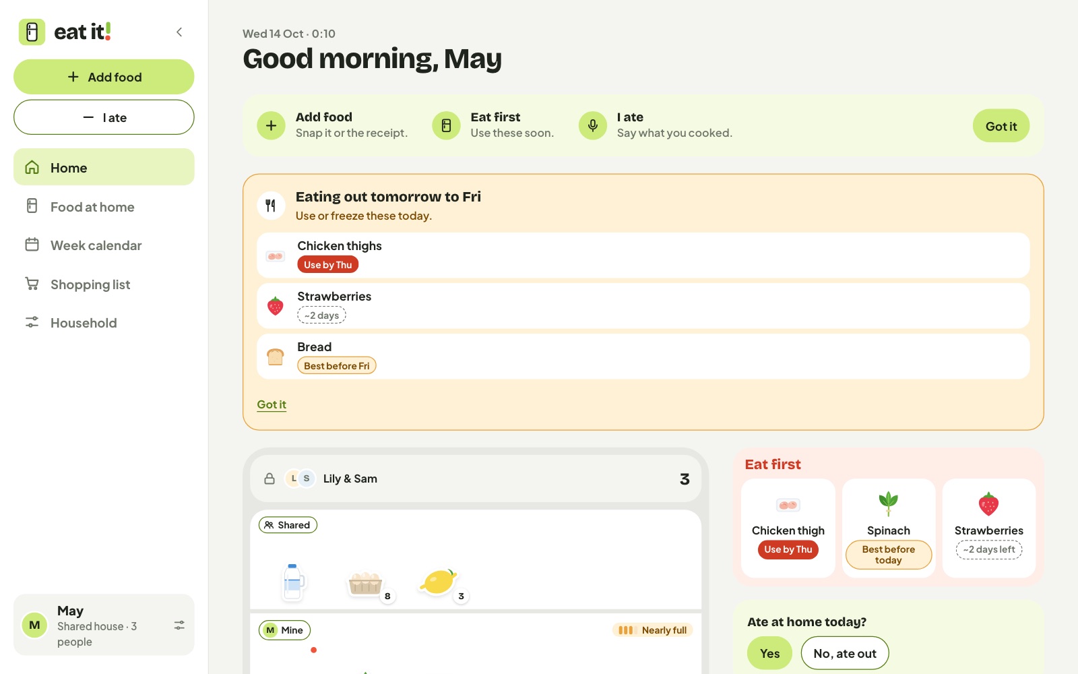This screenshot has width=1078, height=674.
Task: Click the Eat first fridge icon in banner
Action: coord(446,125)
